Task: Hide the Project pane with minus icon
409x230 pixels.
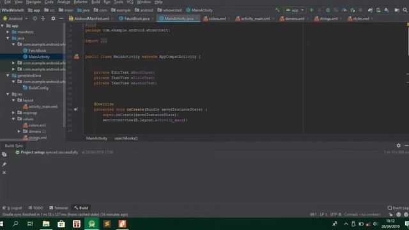Action: [61, 19]
